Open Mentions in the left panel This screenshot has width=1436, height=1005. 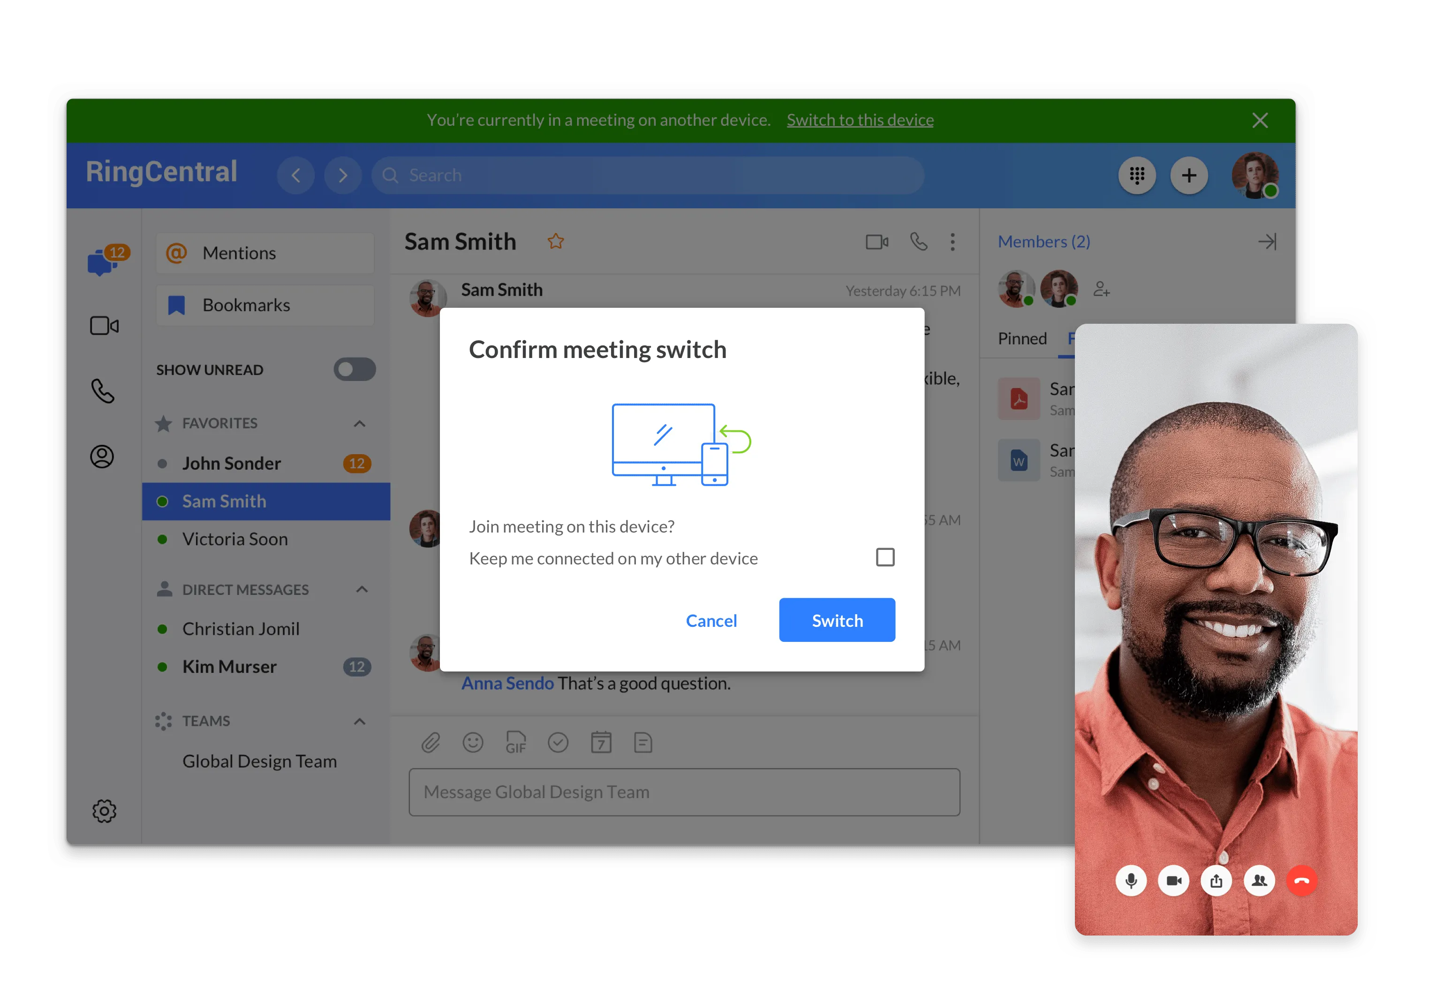pyautogui.click(x=265, y=253)
